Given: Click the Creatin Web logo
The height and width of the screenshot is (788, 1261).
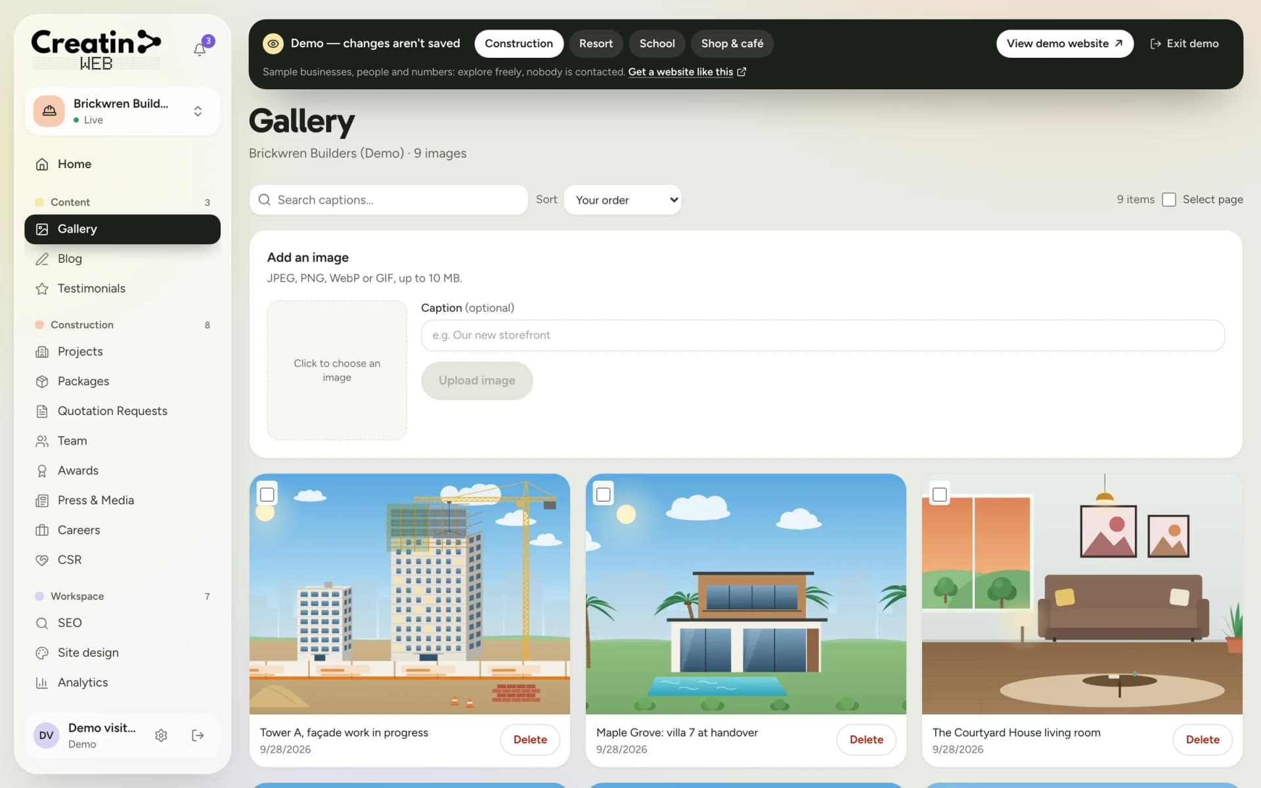Looking at the screenshot, I should click(96, 49).
